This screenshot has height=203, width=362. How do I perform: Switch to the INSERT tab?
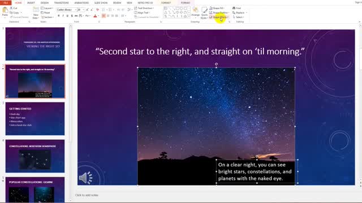pos(31,3)
